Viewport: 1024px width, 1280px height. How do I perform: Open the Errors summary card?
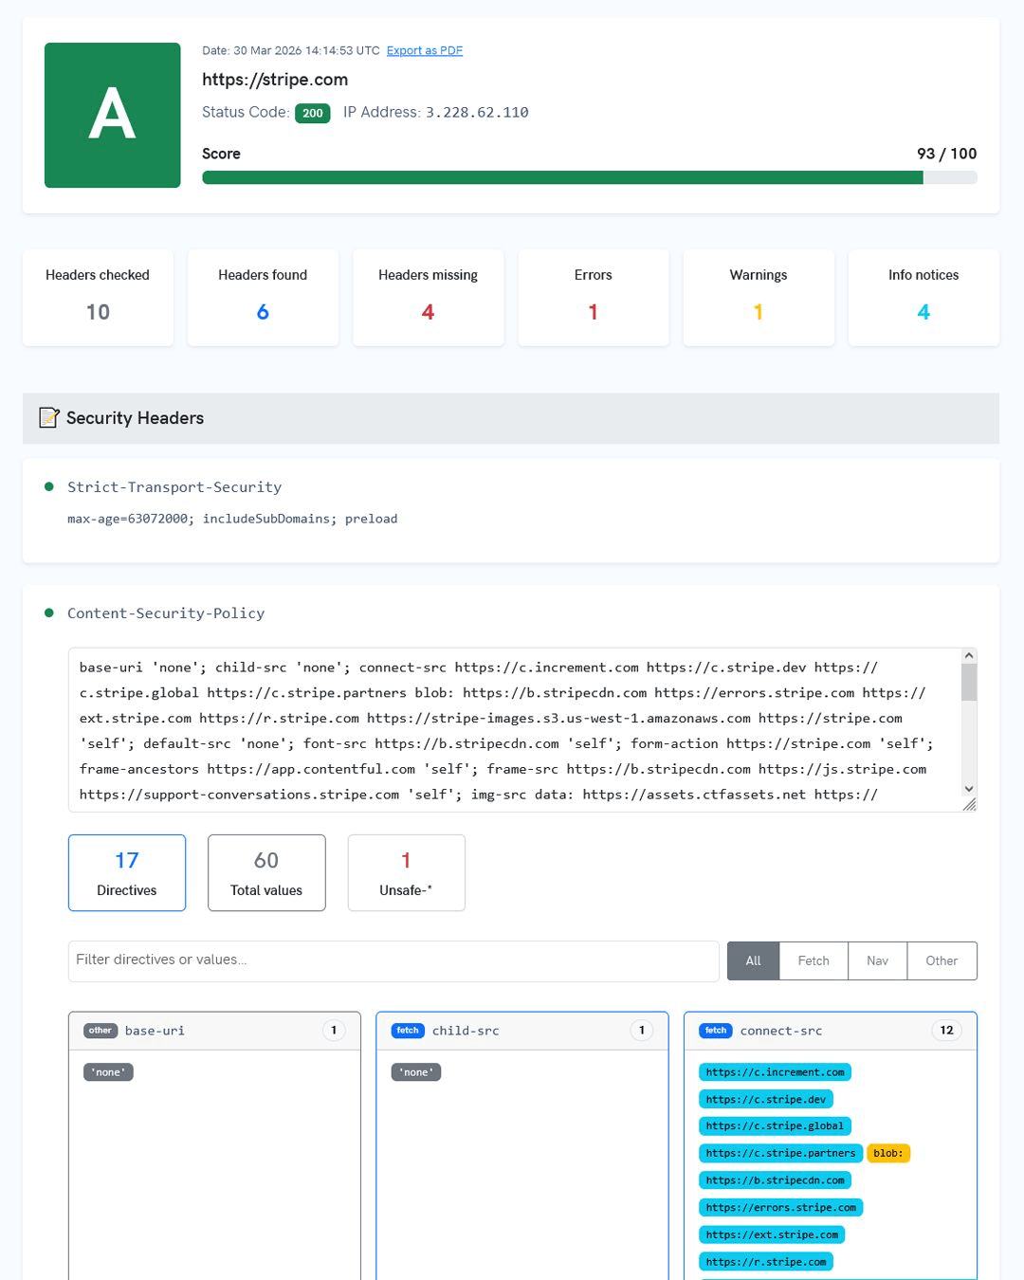594,297
